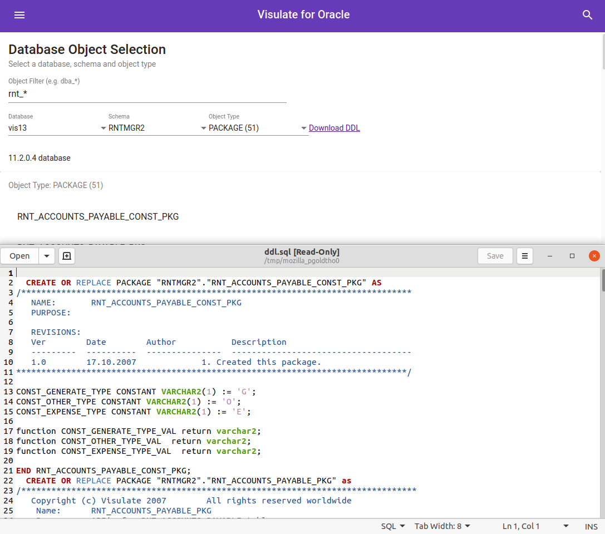The image size is (605, 534).
Task: Click the PURPOSE: comment on line 5
Action: (51, 313)
